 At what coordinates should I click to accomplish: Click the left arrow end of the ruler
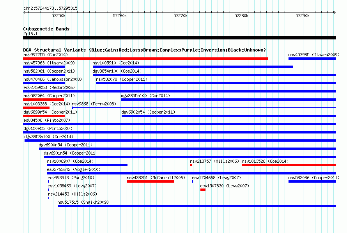pos(24,12)
